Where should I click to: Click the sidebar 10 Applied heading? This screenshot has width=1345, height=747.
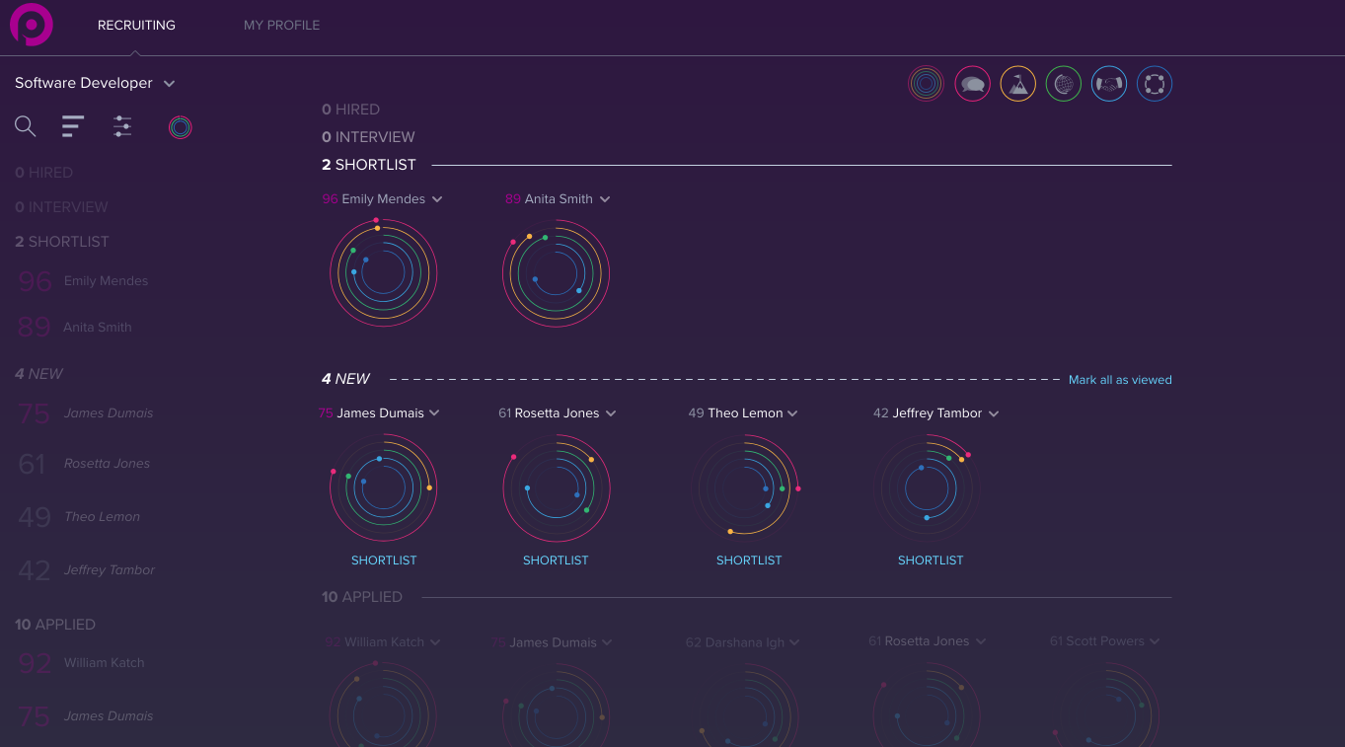tap(55, 625)
